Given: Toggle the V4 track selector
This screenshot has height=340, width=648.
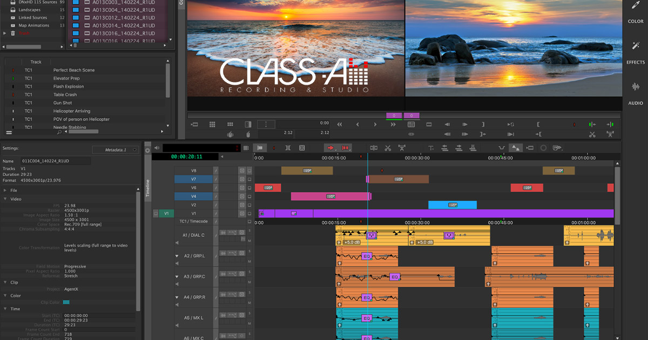Looking at the screenshot, I should point(193,196).
